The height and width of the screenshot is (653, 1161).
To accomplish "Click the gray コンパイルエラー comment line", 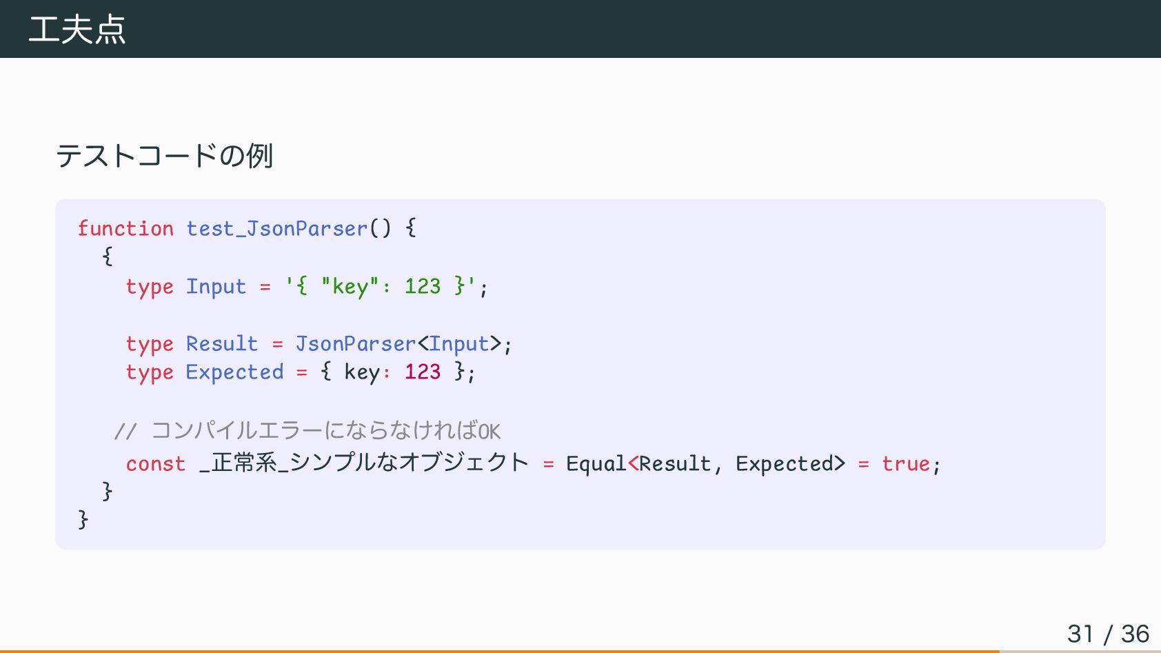I will [307, 431].
